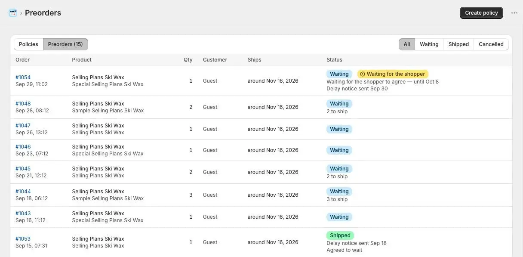Show Cancelled preorders
The width and height of the screenshot is (523, 257).
[491, 44]
